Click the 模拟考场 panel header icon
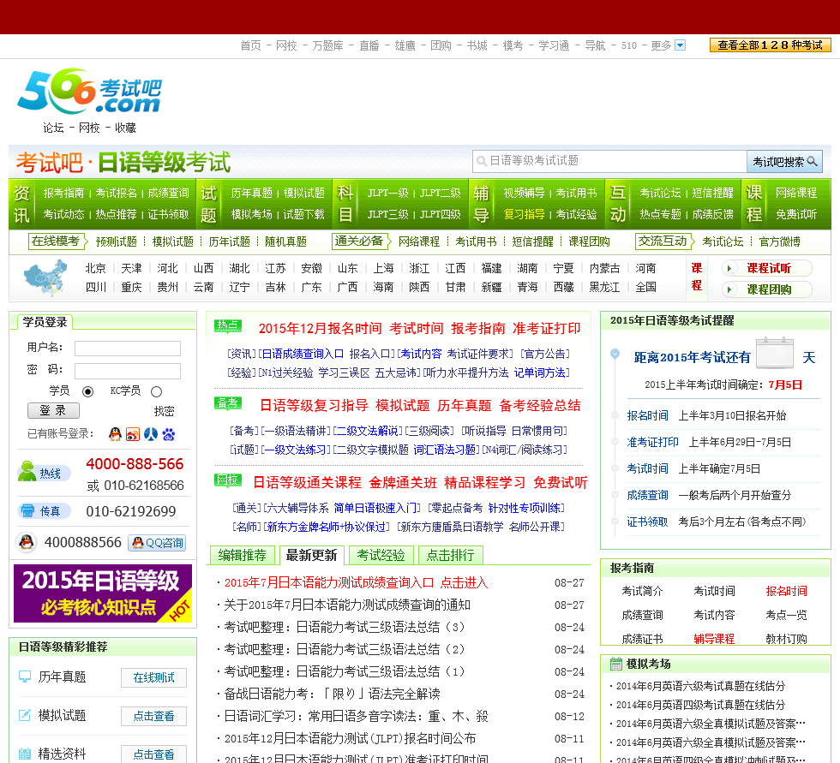The width and height of the screenshot is (840, 763). 615,664
